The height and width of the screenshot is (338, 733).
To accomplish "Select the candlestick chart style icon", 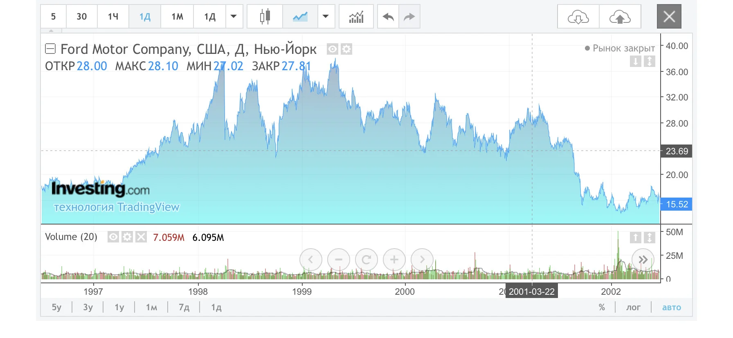I will pyautogui.click(x=265, y=17).
